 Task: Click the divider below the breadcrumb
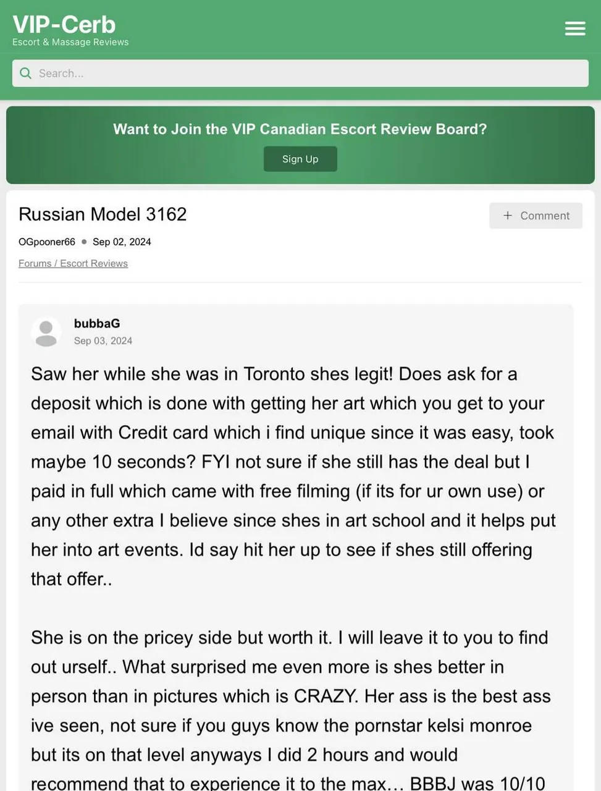click(300, 281)
